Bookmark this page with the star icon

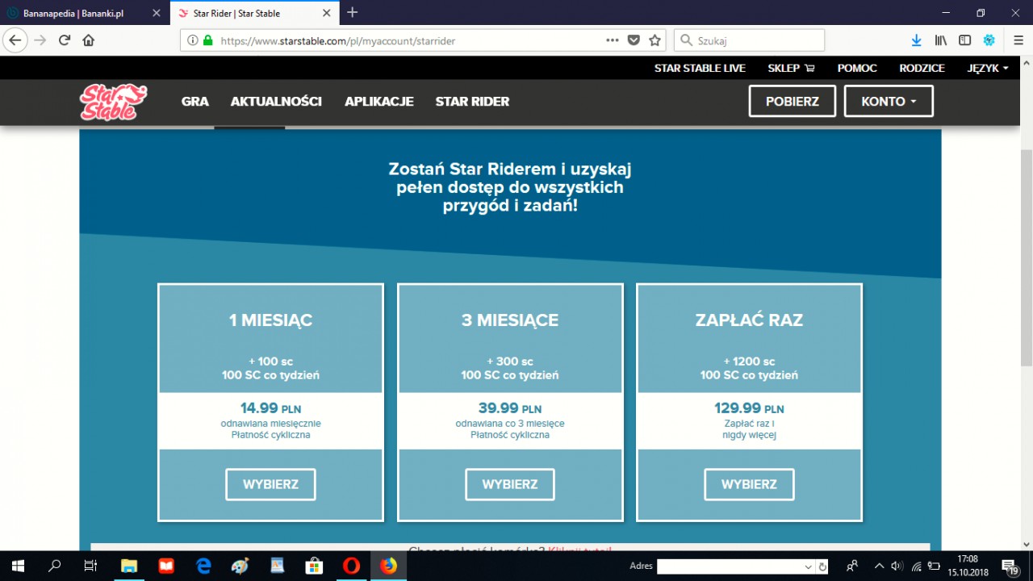click(x=655, y=40)
